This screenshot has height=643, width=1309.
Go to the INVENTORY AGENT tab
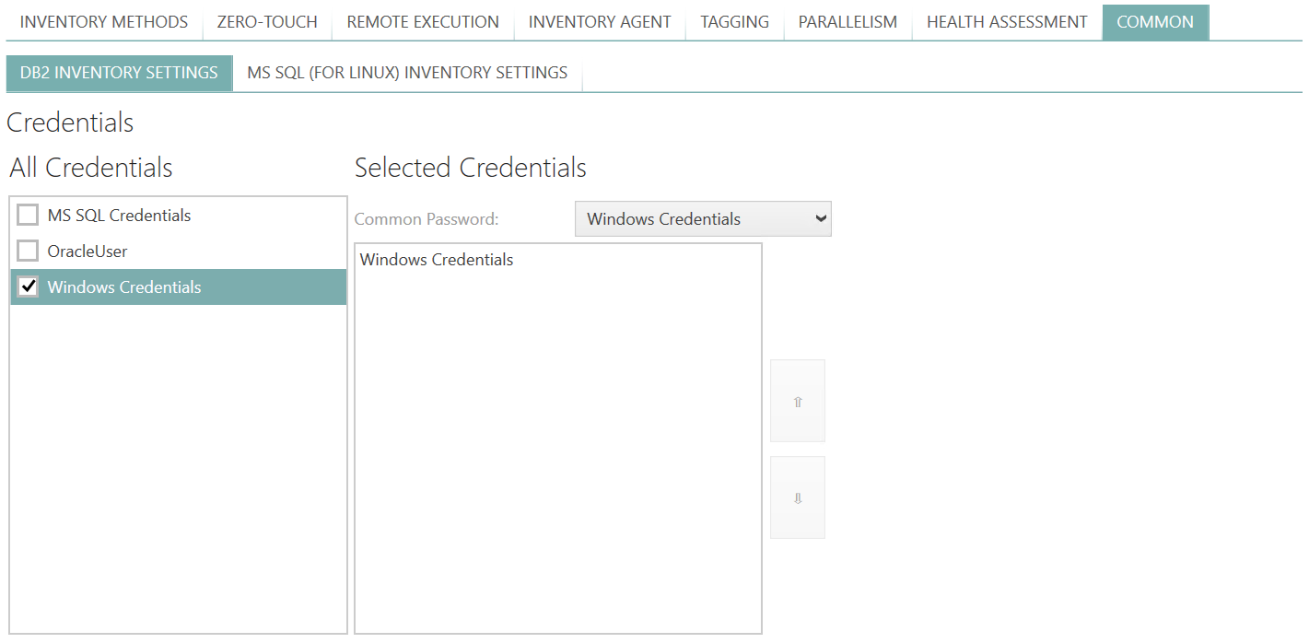(x=599, y=21)
